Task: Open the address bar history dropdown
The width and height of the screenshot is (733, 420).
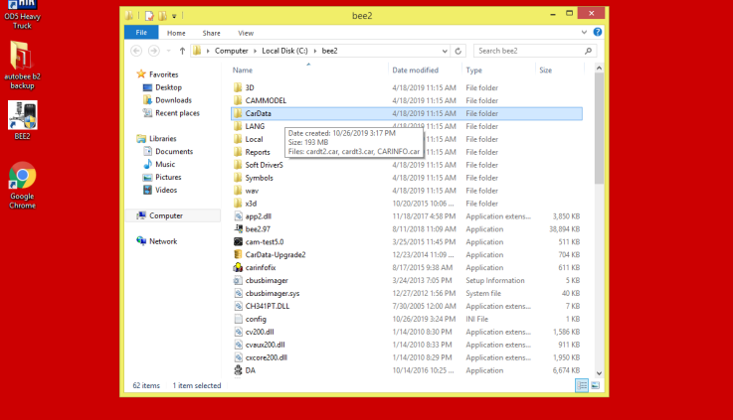Action: [446, 50]
